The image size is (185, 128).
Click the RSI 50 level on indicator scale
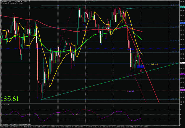181,114
